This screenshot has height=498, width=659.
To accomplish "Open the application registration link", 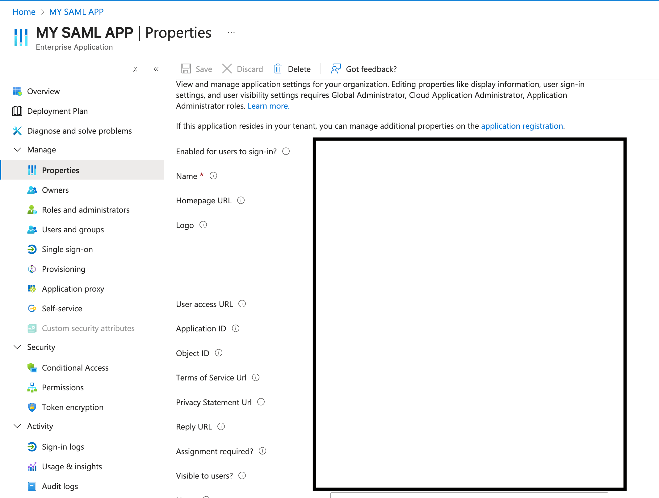I will tap(522, 126).
